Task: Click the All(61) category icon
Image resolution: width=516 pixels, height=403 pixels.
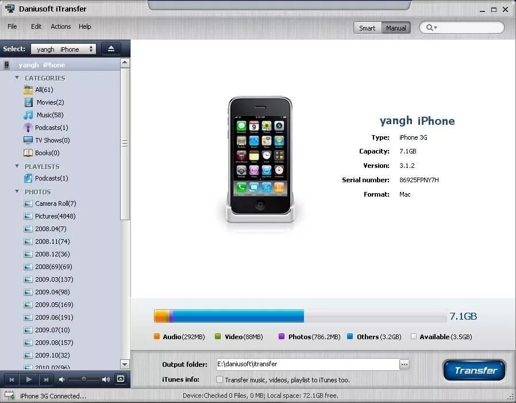Action: pos(28,90)
